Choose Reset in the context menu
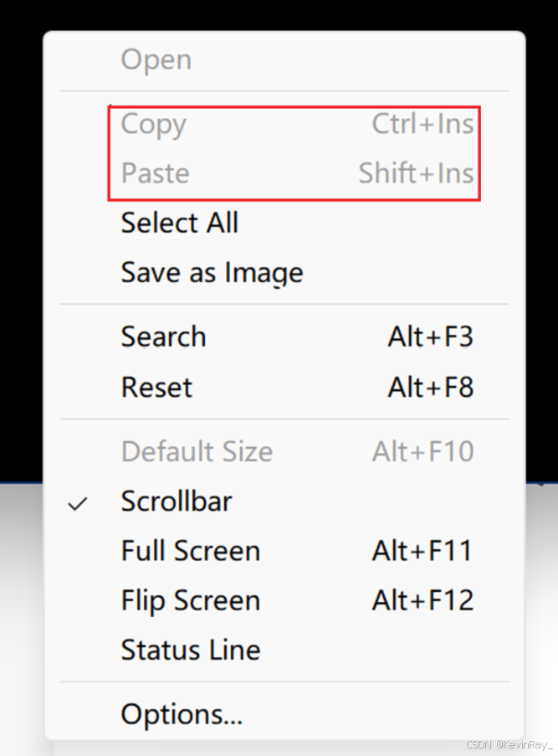The width and height of the screenshot is (558, 756). (x=284, y=387)
